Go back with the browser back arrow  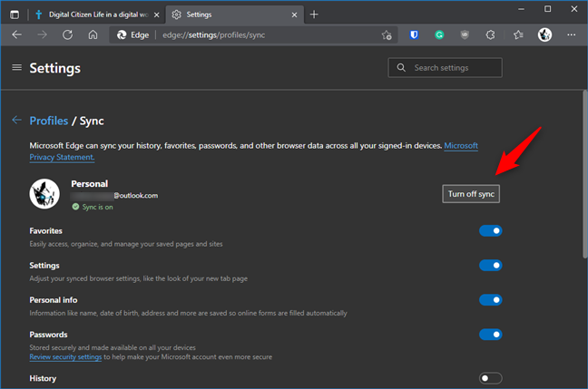17,34
